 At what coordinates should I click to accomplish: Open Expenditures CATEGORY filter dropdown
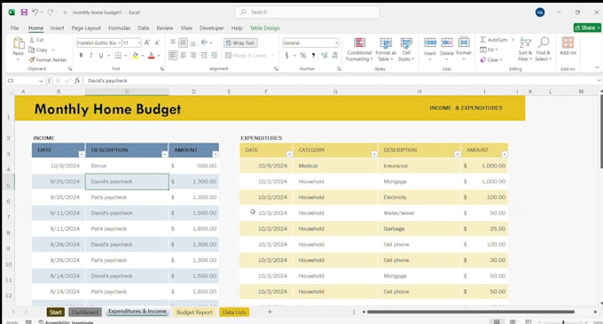click(374, 154)
